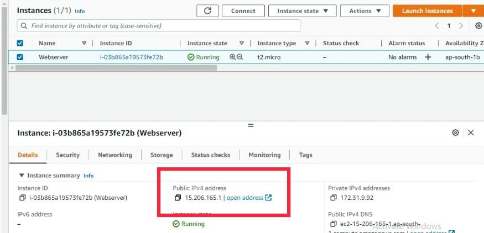Screen dimensions: 484x233
Task: Switch to the Security tab
Action: 67,155
